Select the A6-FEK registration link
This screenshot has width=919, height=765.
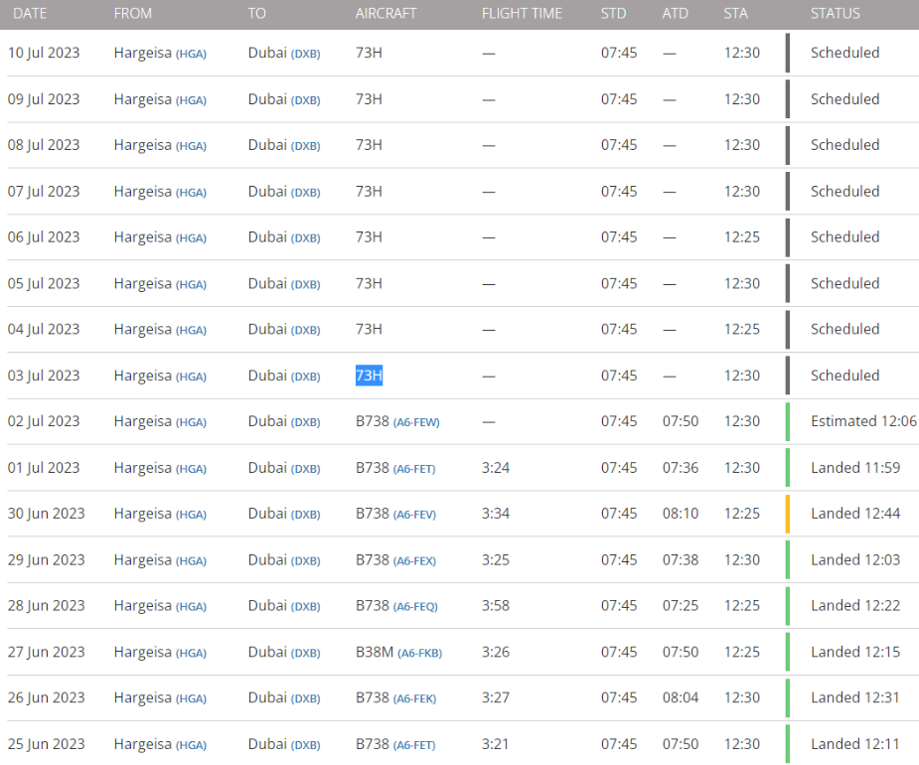pyautogui.click(x=414, y=699)
